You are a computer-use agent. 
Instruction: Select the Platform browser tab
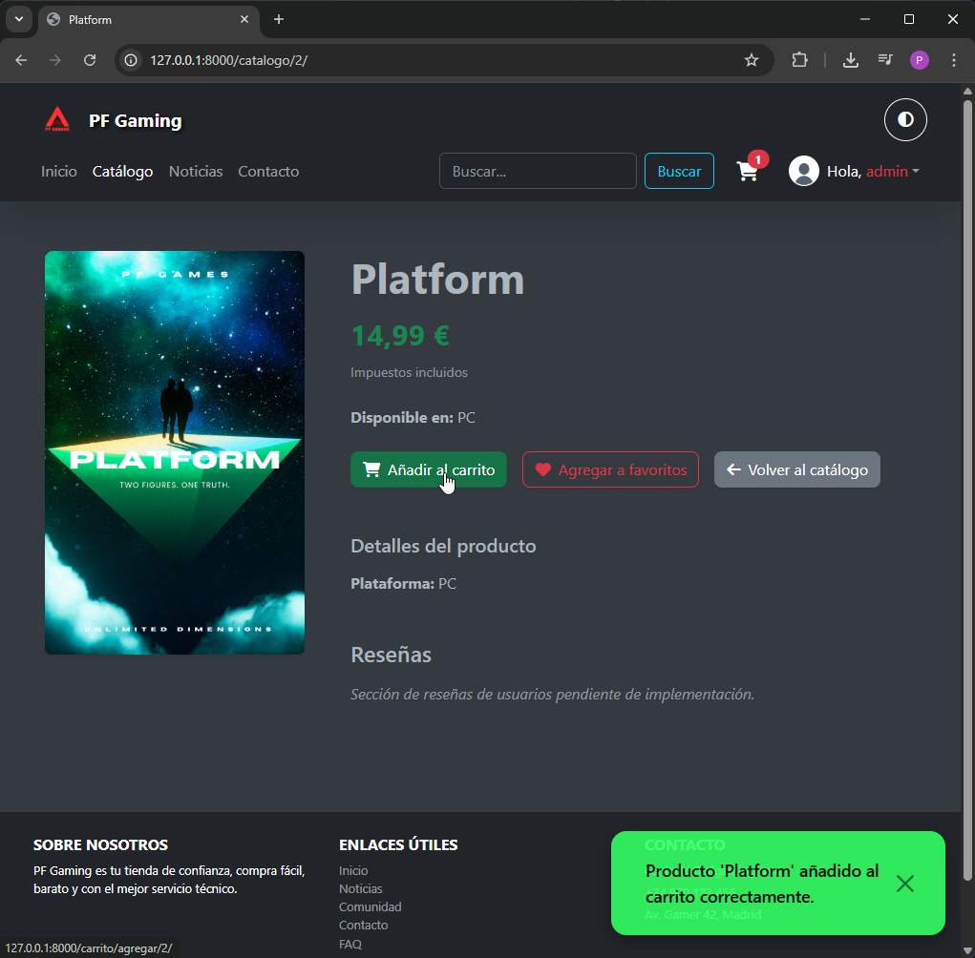point(148,19)
